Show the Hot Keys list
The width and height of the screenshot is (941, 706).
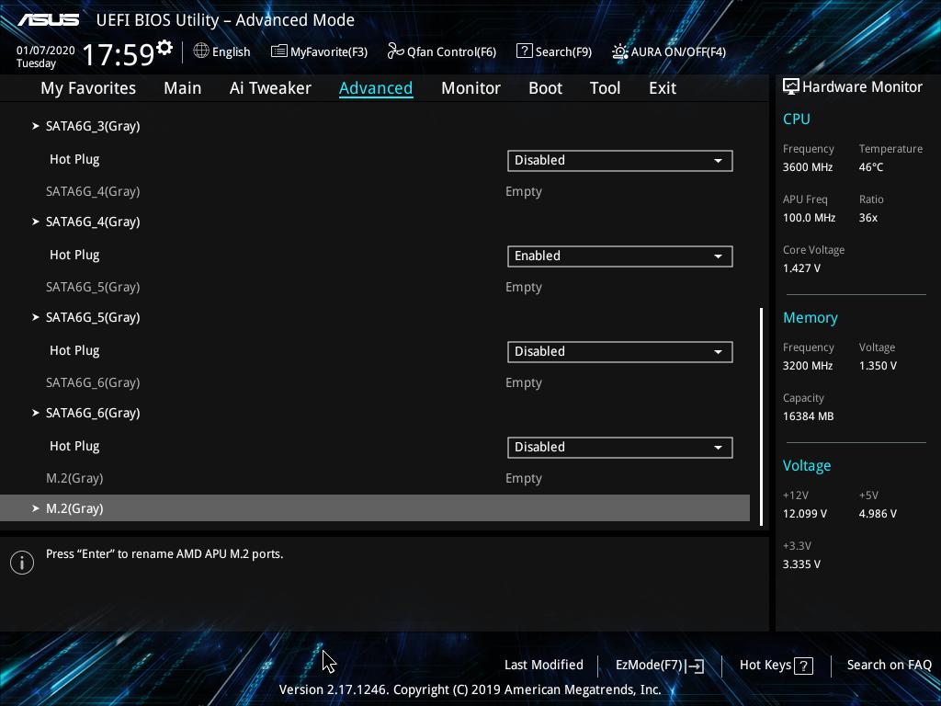point(776,666)
